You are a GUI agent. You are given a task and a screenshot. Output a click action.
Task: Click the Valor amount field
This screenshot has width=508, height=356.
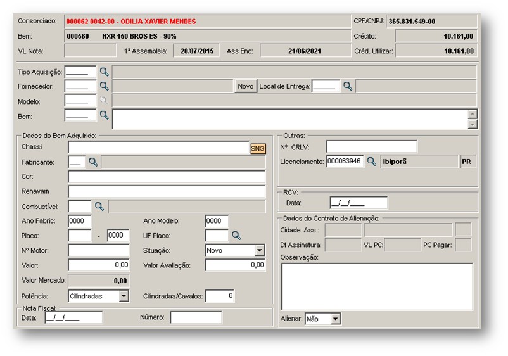point(99,265)
